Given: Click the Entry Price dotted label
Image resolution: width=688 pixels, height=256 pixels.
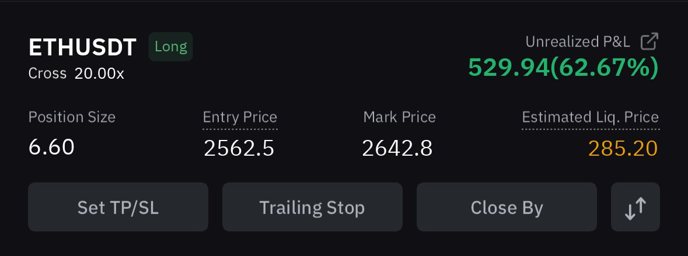Looking at the screenshot, I should click(240, 117).
